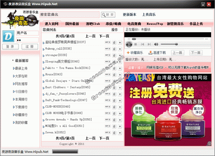Click the arrow beside Global Deejays - Stars On
The image size is (215, 156).
click(43, 81)
